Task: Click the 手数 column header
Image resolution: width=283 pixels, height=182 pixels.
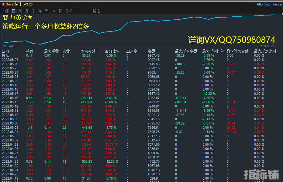Action: [29, 51]
